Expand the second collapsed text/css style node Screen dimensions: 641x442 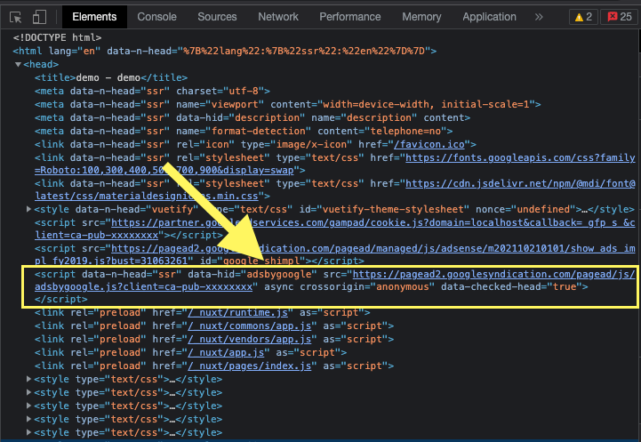coord(28,392)
